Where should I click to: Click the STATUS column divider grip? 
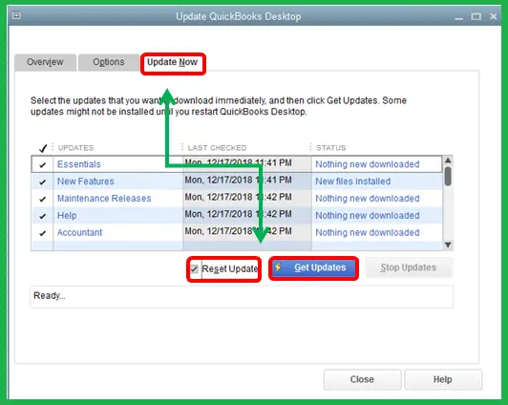(310, 147)
